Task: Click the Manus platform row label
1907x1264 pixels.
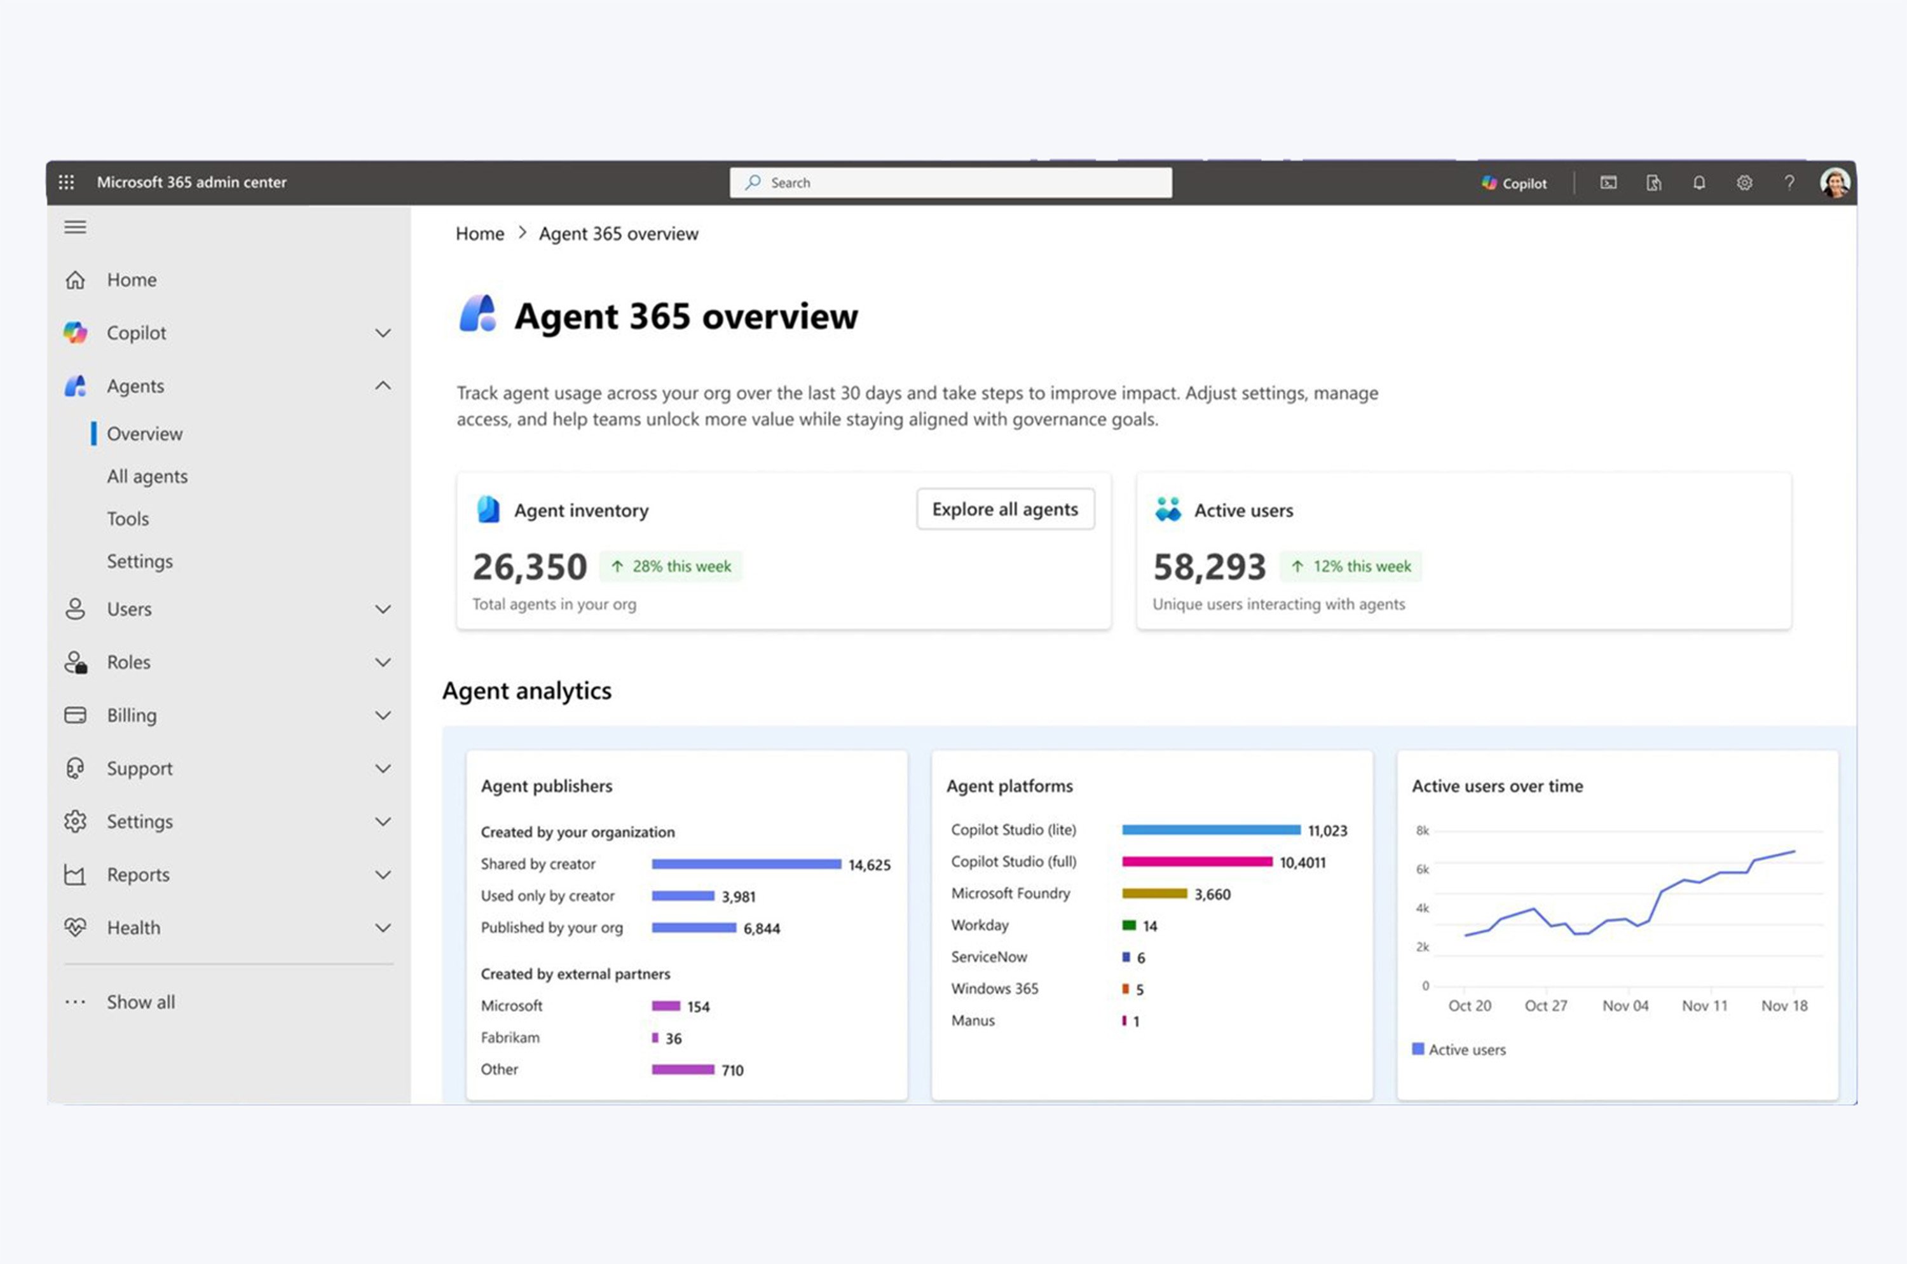Action: click(973, 1020)
